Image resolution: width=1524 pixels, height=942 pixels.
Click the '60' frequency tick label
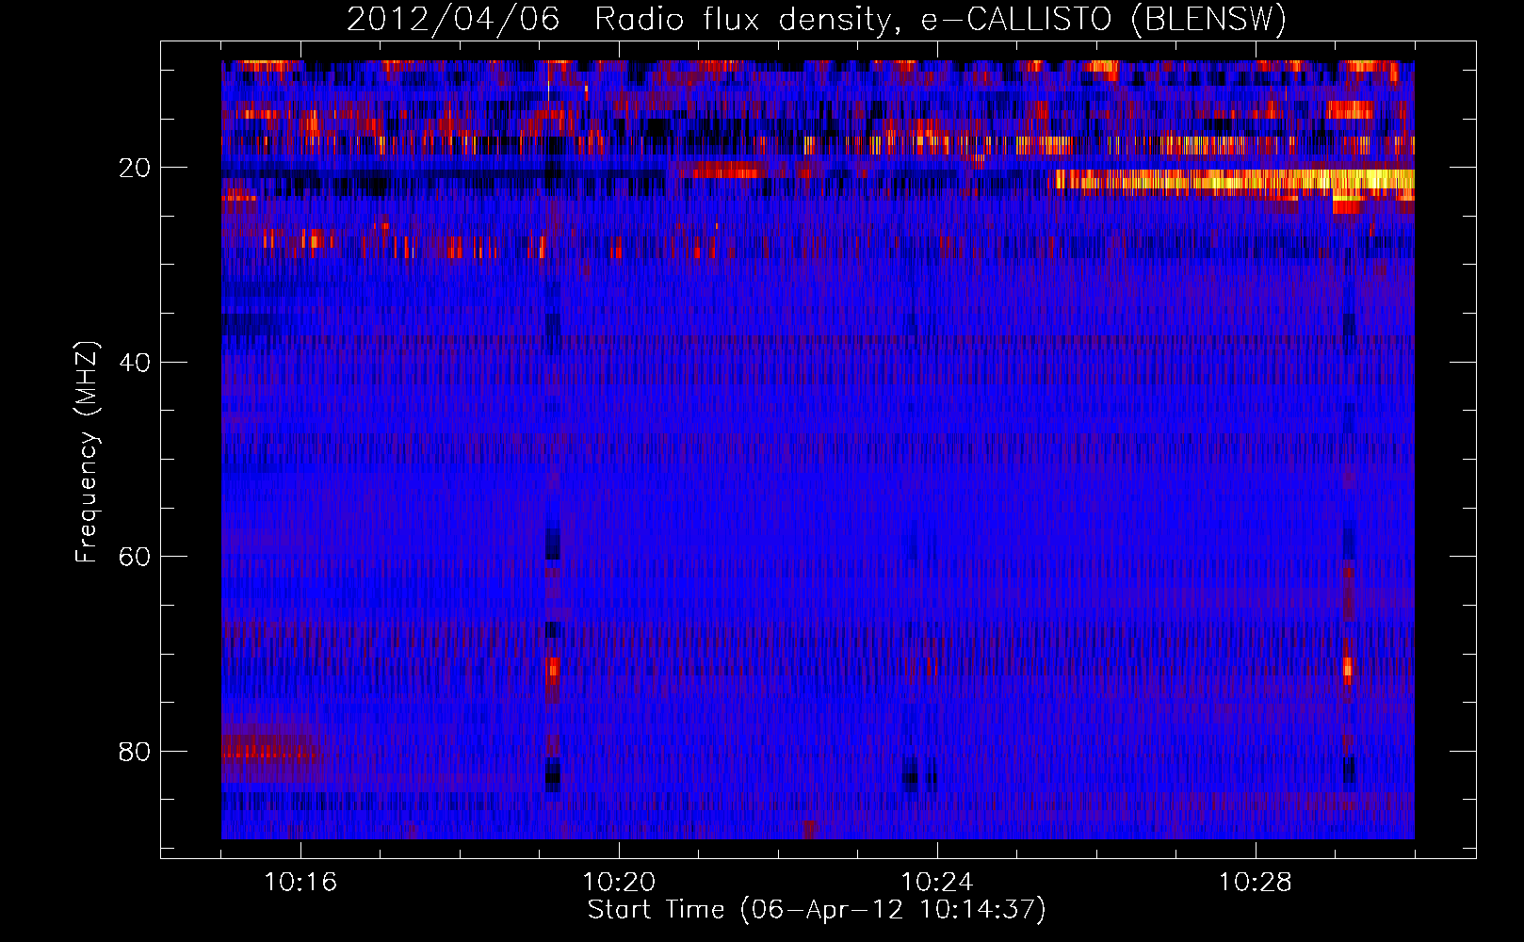click(x=135, y=557)
